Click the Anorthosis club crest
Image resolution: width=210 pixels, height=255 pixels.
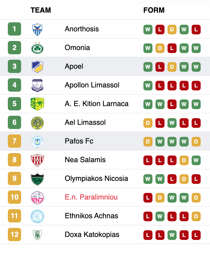pos(37,30)
